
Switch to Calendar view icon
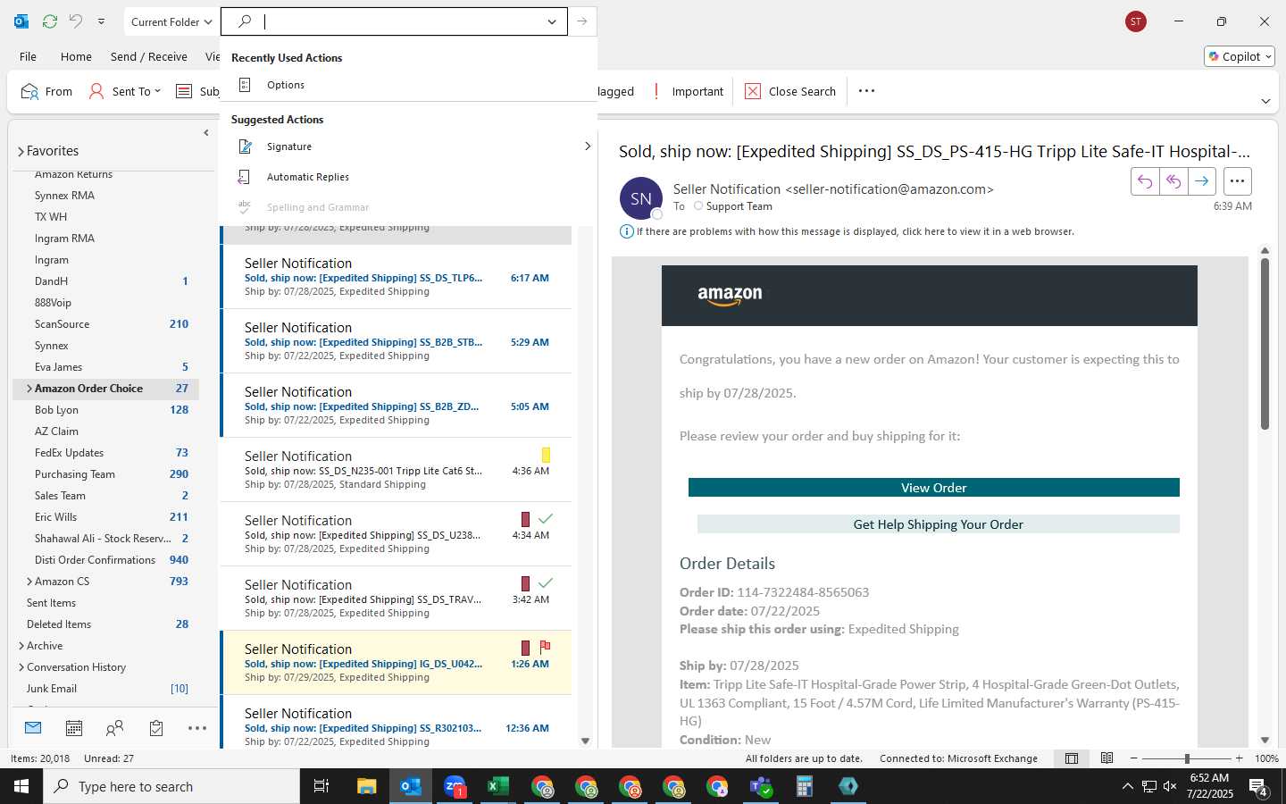click(x=74, y=728)
